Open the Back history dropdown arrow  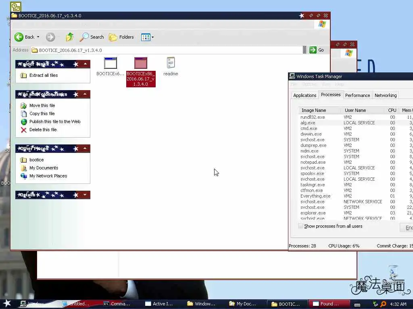[38, 37]
